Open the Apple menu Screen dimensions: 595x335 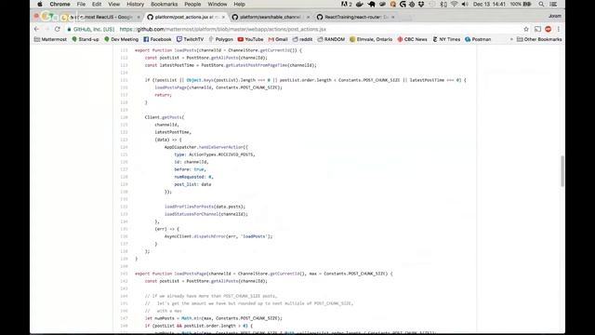click(40, 4)
